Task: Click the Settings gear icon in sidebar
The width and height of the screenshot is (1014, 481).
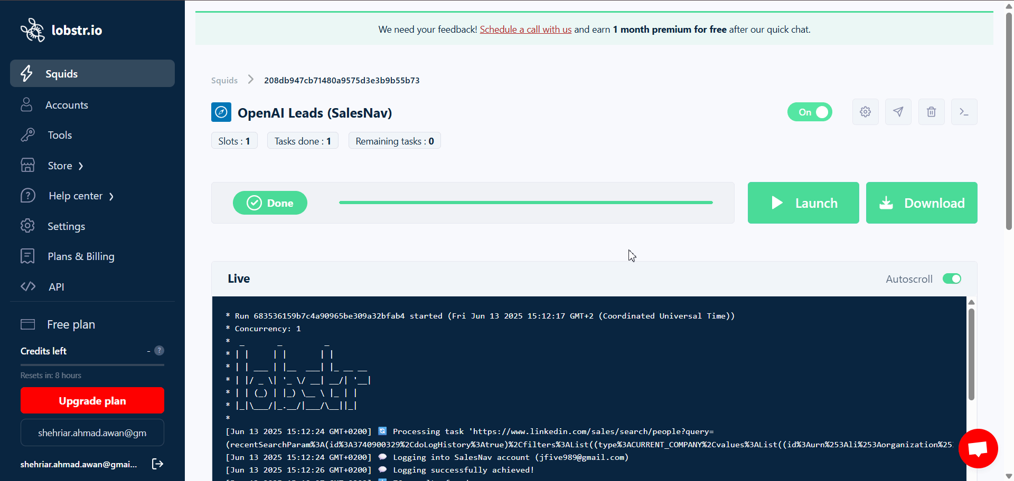Action: pyautogui.click(x=27, y=226)
